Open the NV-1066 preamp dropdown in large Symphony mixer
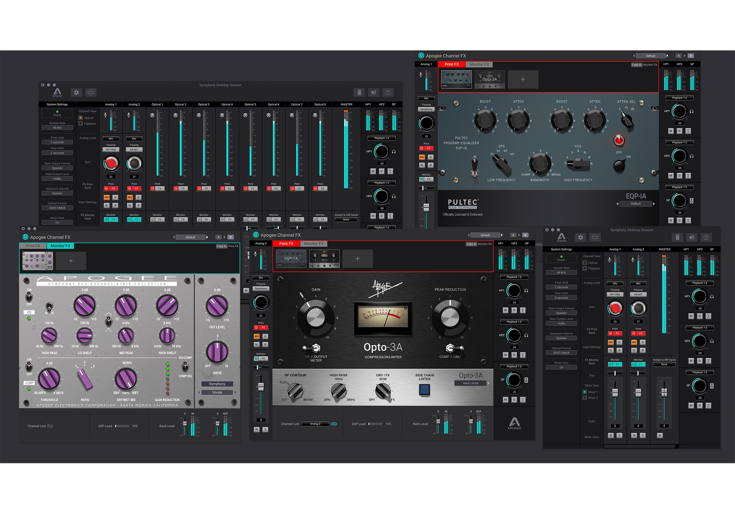 pos(111,150)
